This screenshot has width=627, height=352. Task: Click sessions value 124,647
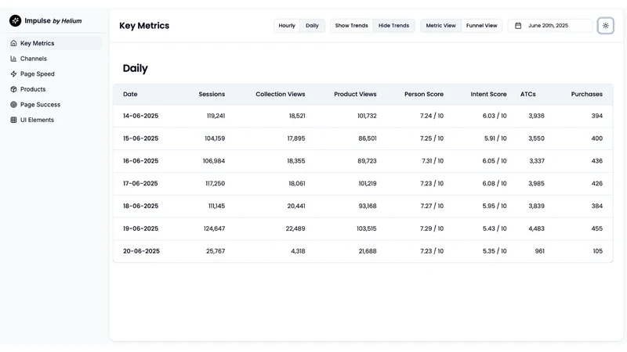tap(214, 228)
